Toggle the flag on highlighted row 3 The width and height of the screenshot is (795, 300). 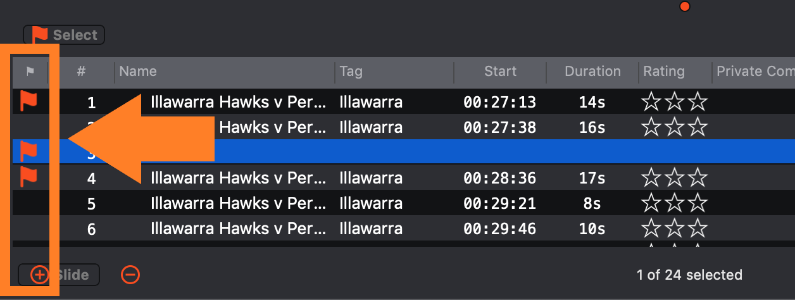(x=29, y=152)
